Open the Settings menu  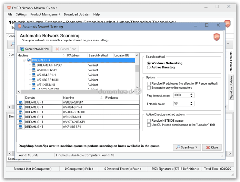[21, 15]
